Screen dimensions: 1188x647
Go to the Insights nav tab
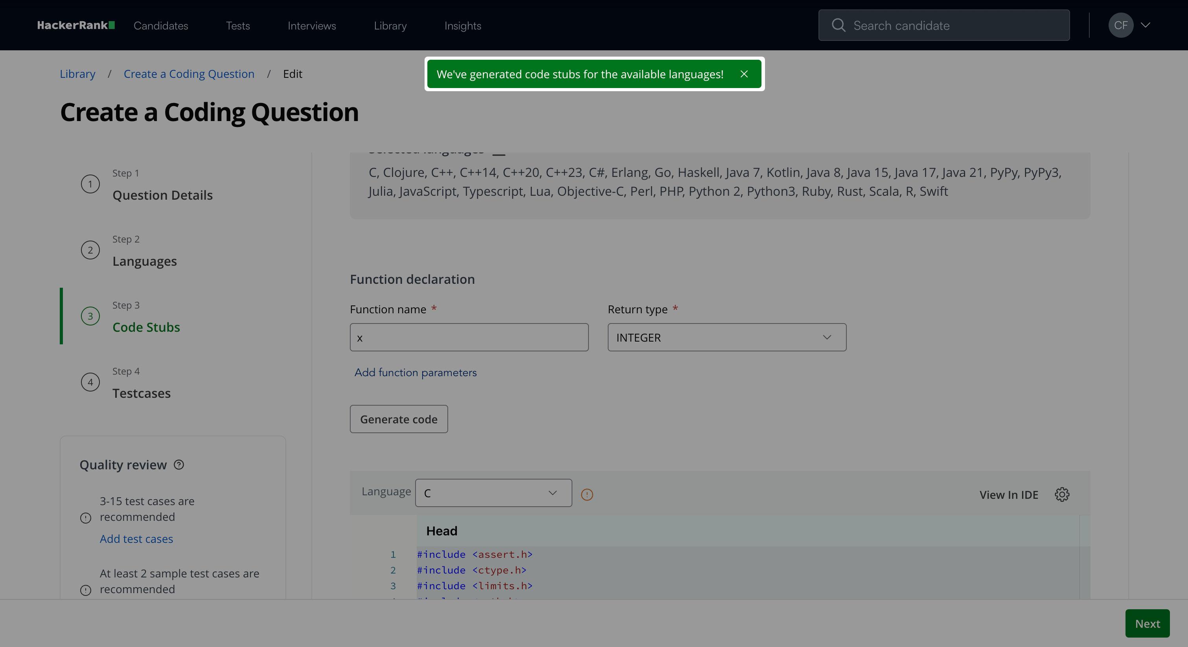point(463,26)
